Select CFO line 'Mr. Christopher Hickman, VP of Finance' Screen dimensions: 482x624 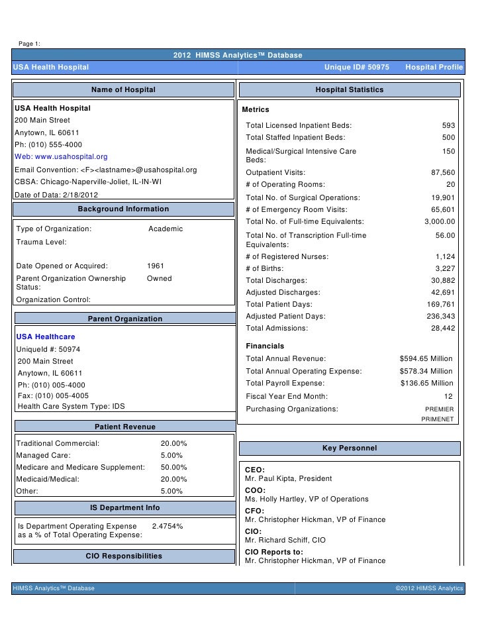pyautogui.click(x=315, y=520)
